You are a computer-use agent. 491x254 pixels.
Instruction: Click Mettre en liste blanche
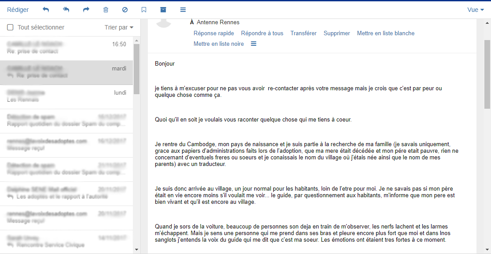point(386,33)
